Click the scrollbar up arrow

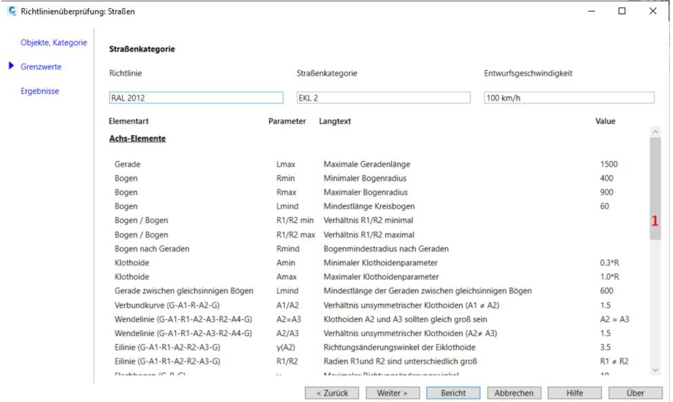(656, 132)
